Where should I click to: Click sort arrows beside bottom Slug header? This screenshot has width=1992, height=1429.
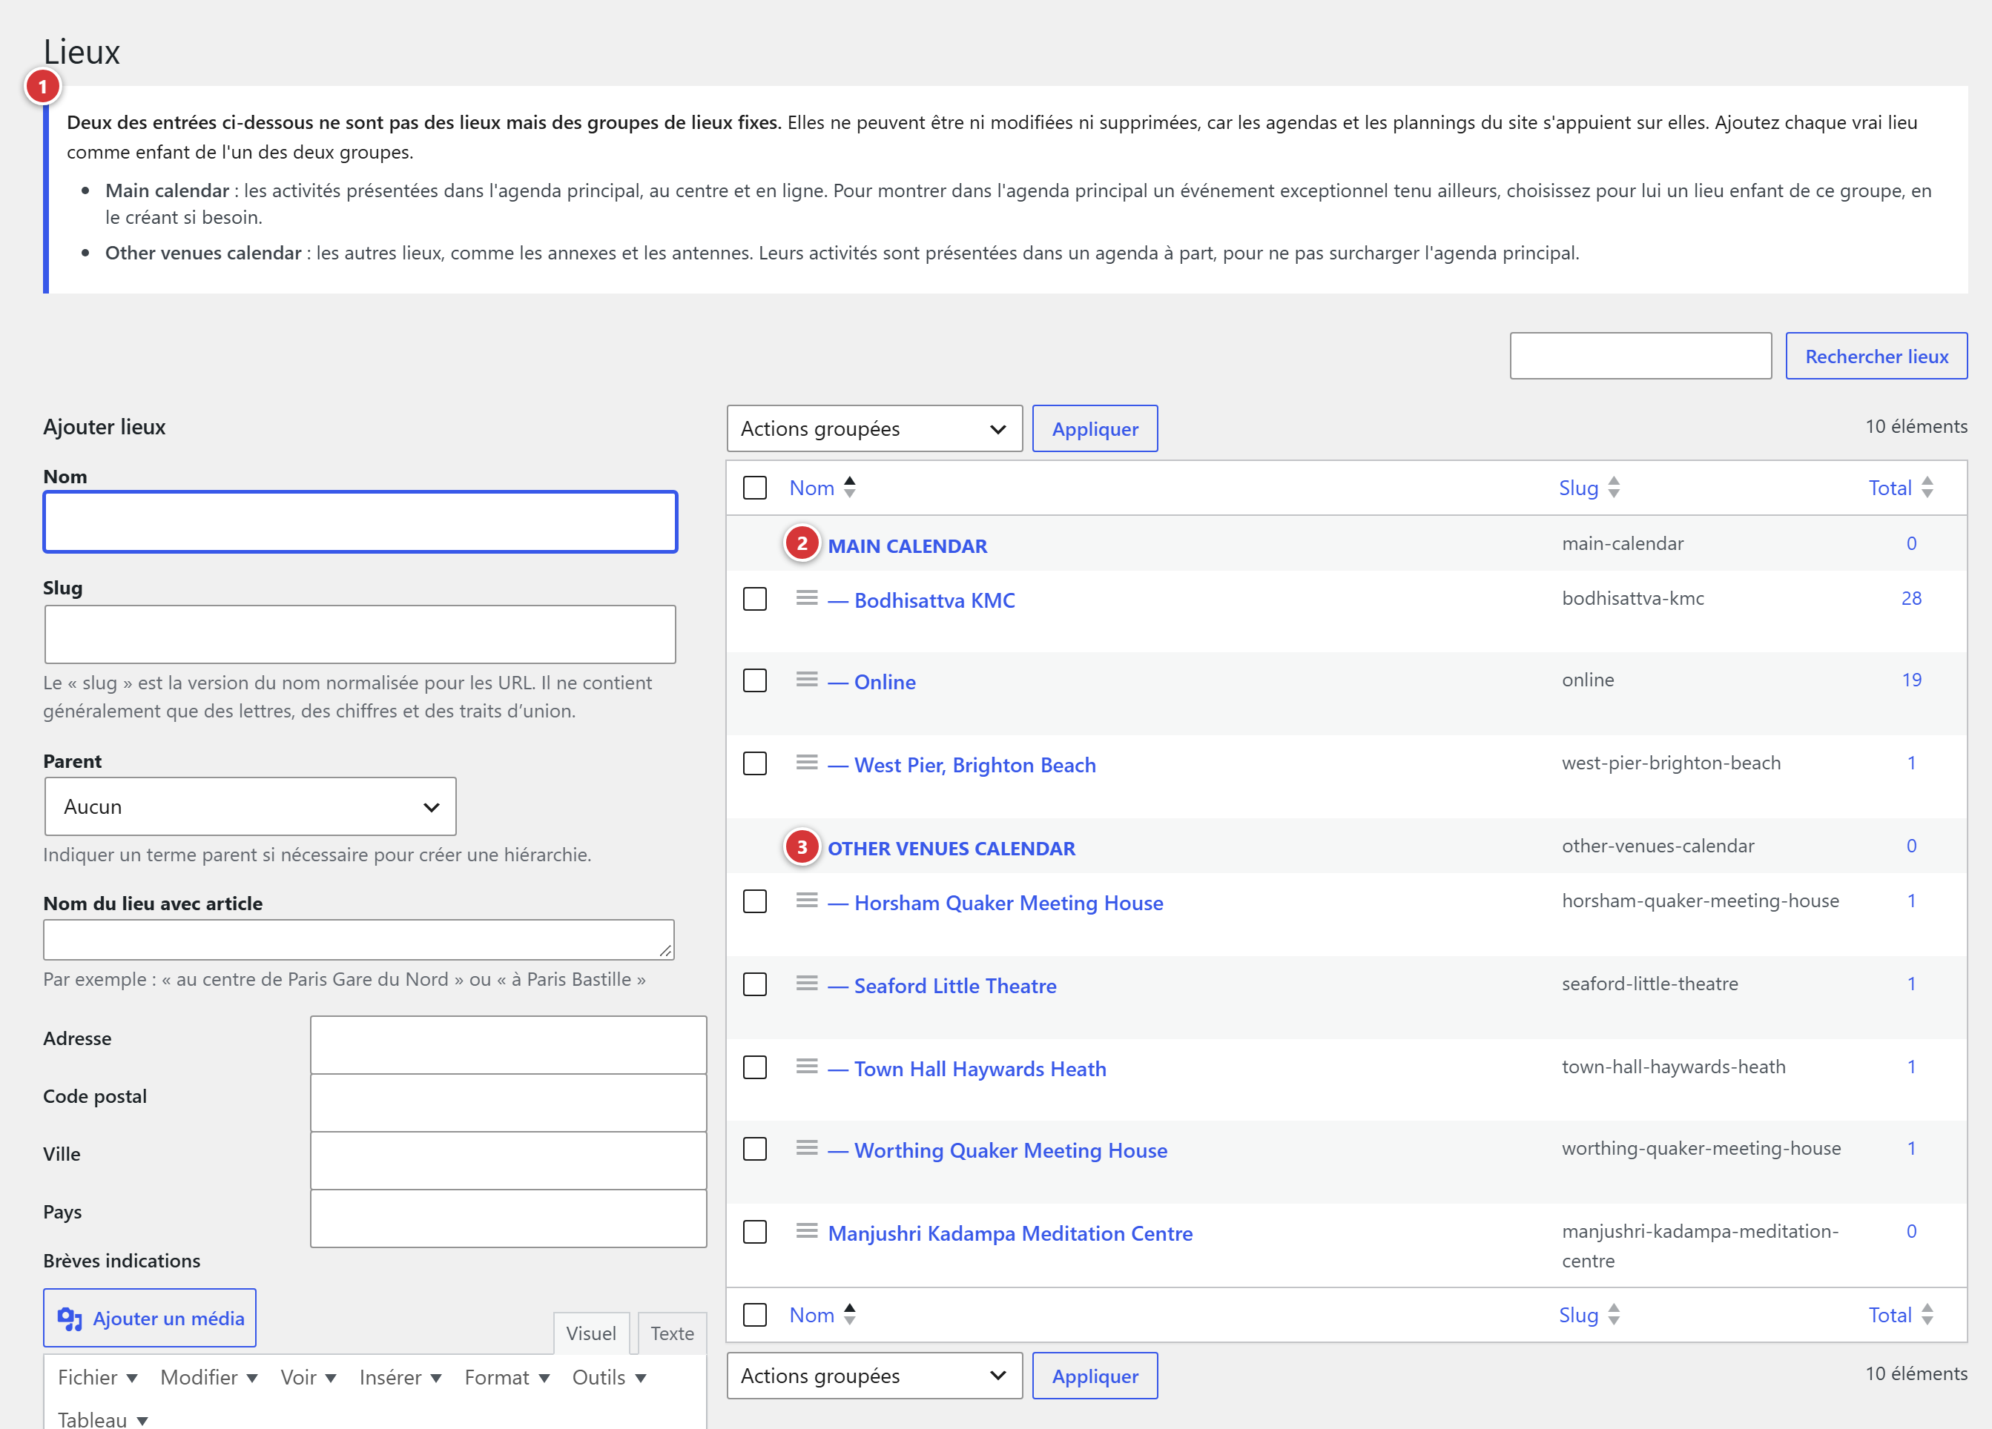tap(1614, 1314)
